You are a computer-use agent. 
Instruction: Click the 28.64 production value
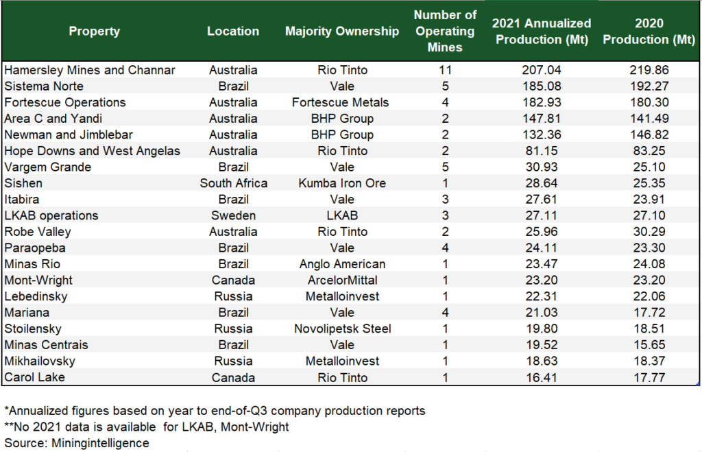pos(542,183)
